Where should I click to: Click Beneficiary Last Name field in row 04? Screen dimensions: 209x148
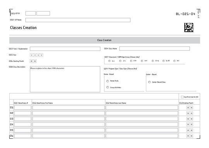tap(142, 124)
